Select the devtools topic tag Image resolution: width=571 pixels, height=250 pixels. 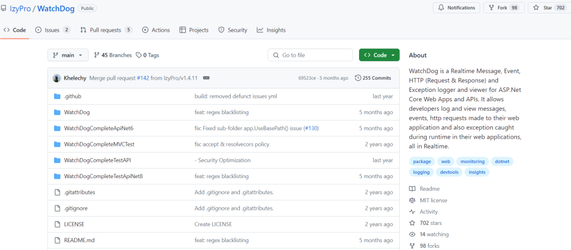(449, 172)
